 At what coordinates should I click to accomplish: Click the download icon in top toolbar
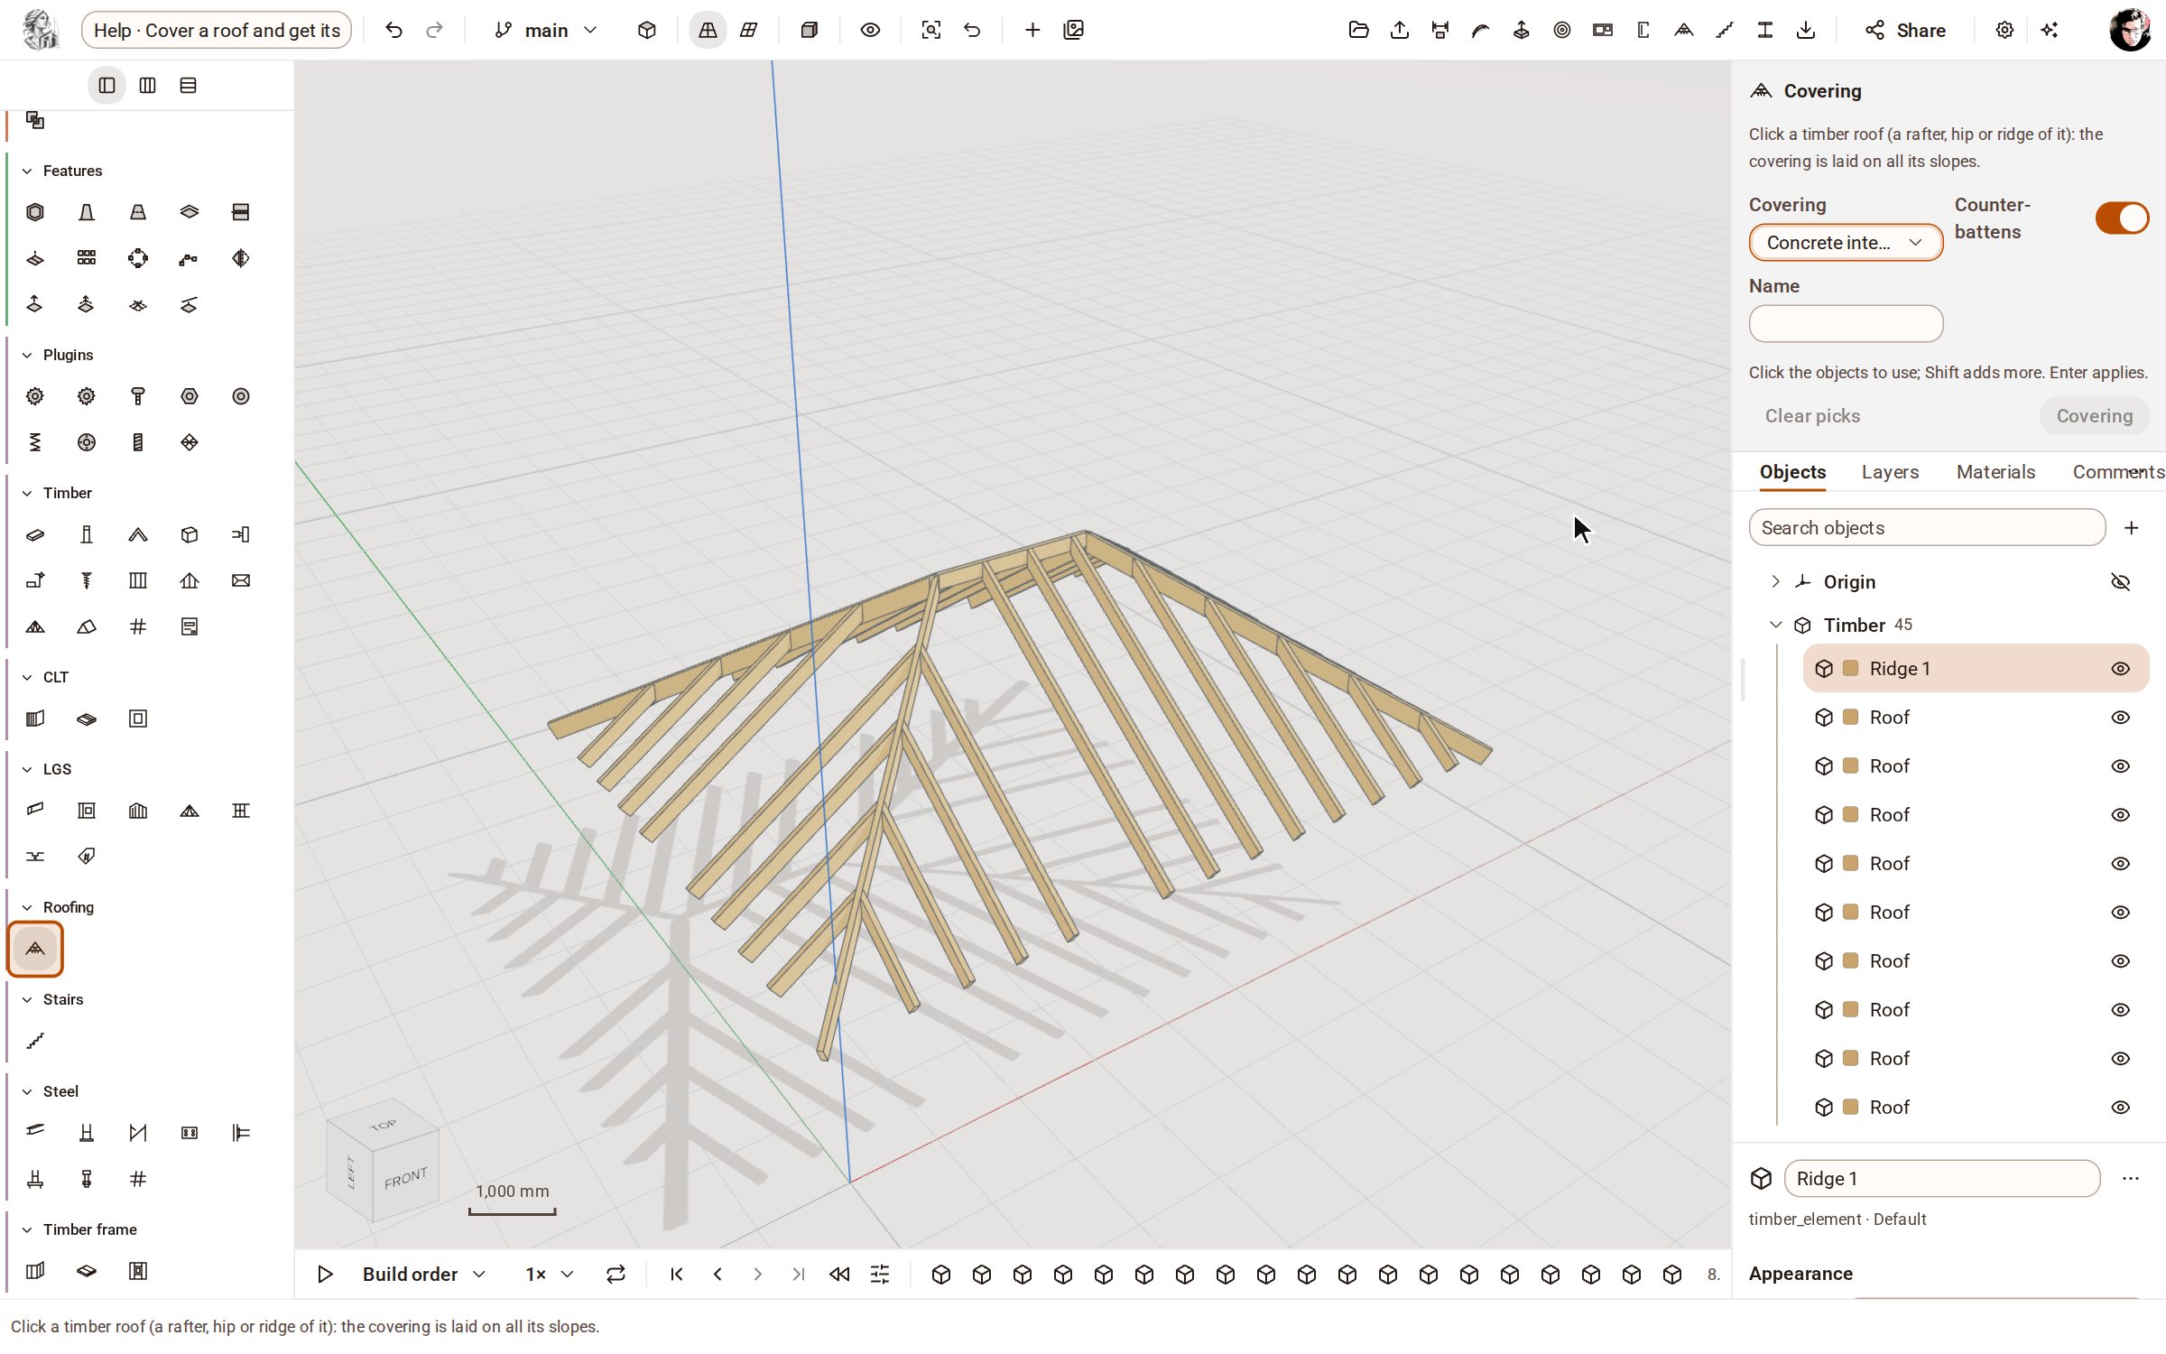click(1806, 30)
